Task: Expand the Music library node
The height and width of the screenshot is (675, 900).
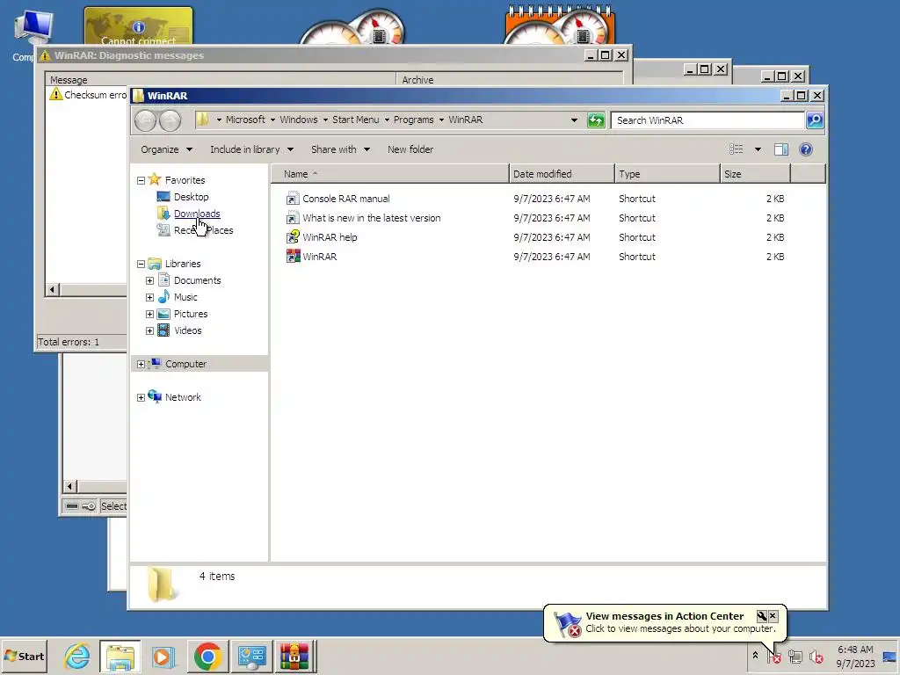Action: [149, 297]
